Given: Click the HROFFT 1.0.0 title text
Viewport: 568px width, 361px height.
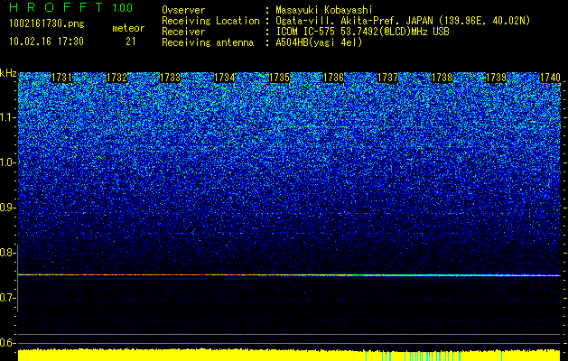Looking at the screenshot, I should pos(71,7).
